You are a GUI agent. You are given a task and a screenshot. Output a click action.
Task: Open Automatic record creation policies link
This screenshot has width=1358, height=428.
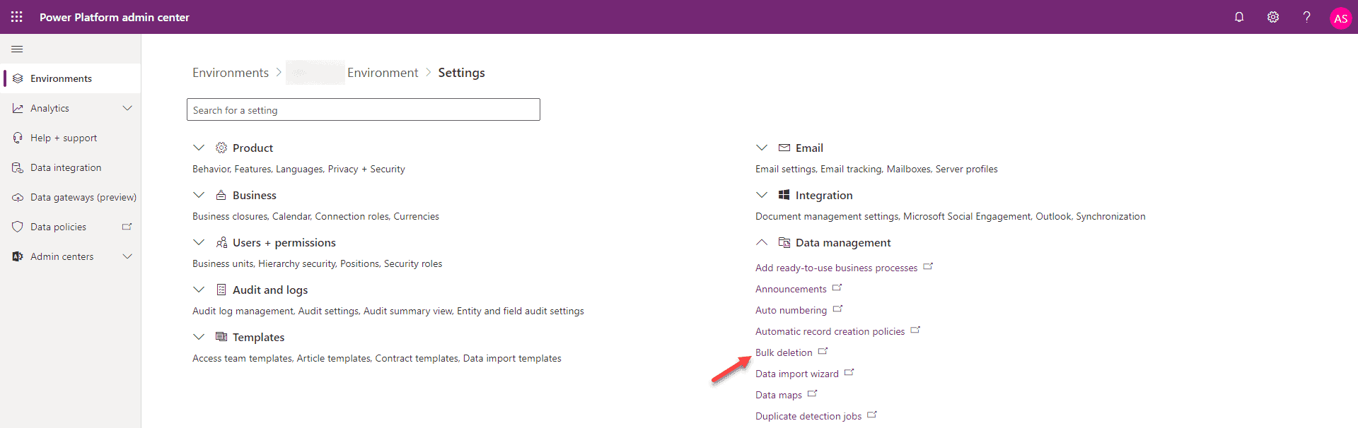point(830,331)
